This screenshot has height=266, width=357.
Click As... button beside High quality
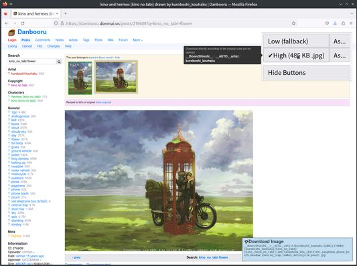(x=340, y=55)
